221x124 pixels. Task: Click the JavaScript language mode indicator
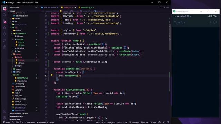pos(134,123)
